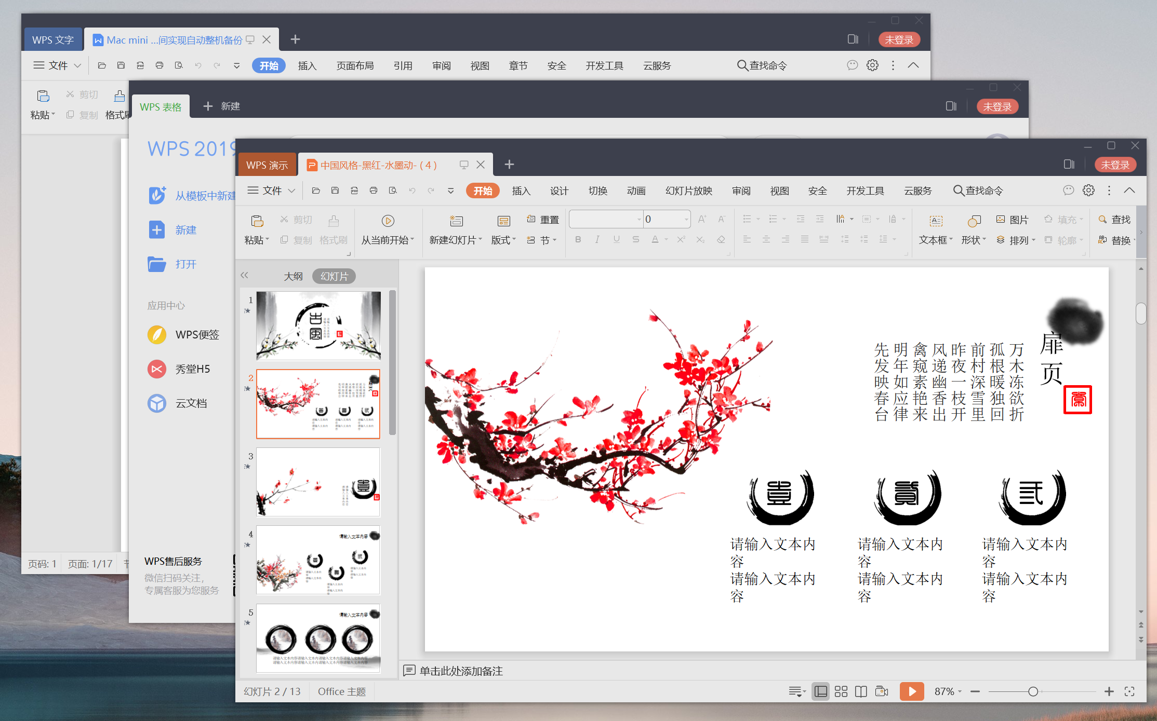
Task: Expand the Layout (版式) dropdown
Action: click(503, 240)
